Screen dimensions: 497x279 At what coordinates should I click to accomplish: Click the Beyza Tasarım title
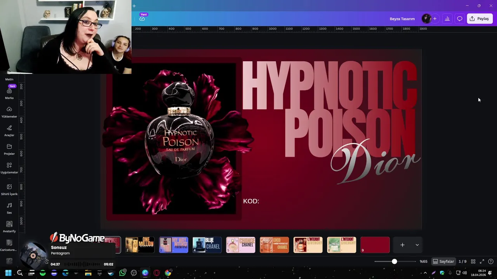point(402,19)
